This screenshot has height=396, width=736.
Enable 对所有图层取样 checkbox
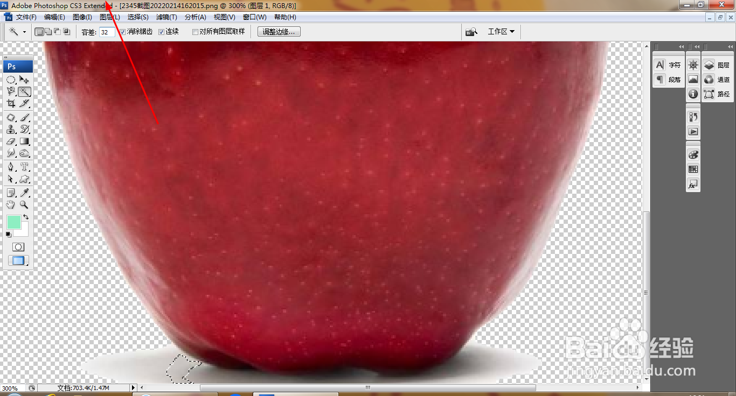(x=196, y=32)
